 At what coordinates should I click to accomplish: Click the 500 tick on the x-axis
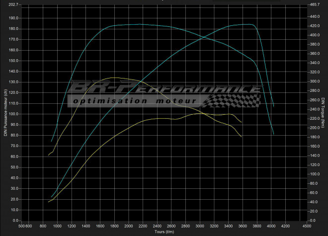[22, 226]
